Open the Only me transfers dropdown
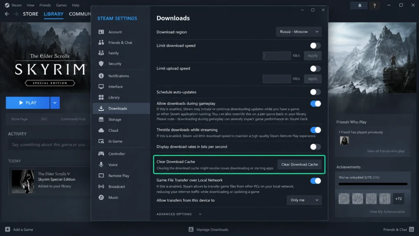Image resolution: width=419 pixels, height=236 pixels. [304, 200]
